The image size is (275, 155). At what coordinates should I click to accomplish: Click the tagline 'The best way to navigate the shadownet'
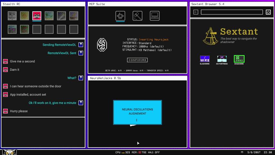(x=238, y=40)
